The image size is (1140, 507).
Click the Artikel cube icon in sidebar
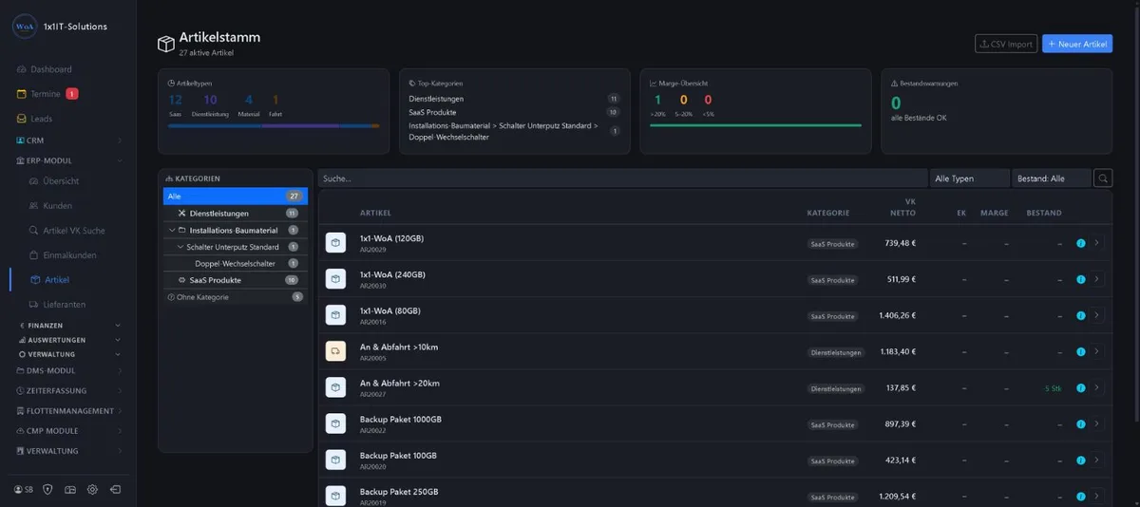[x=35, y=280]
